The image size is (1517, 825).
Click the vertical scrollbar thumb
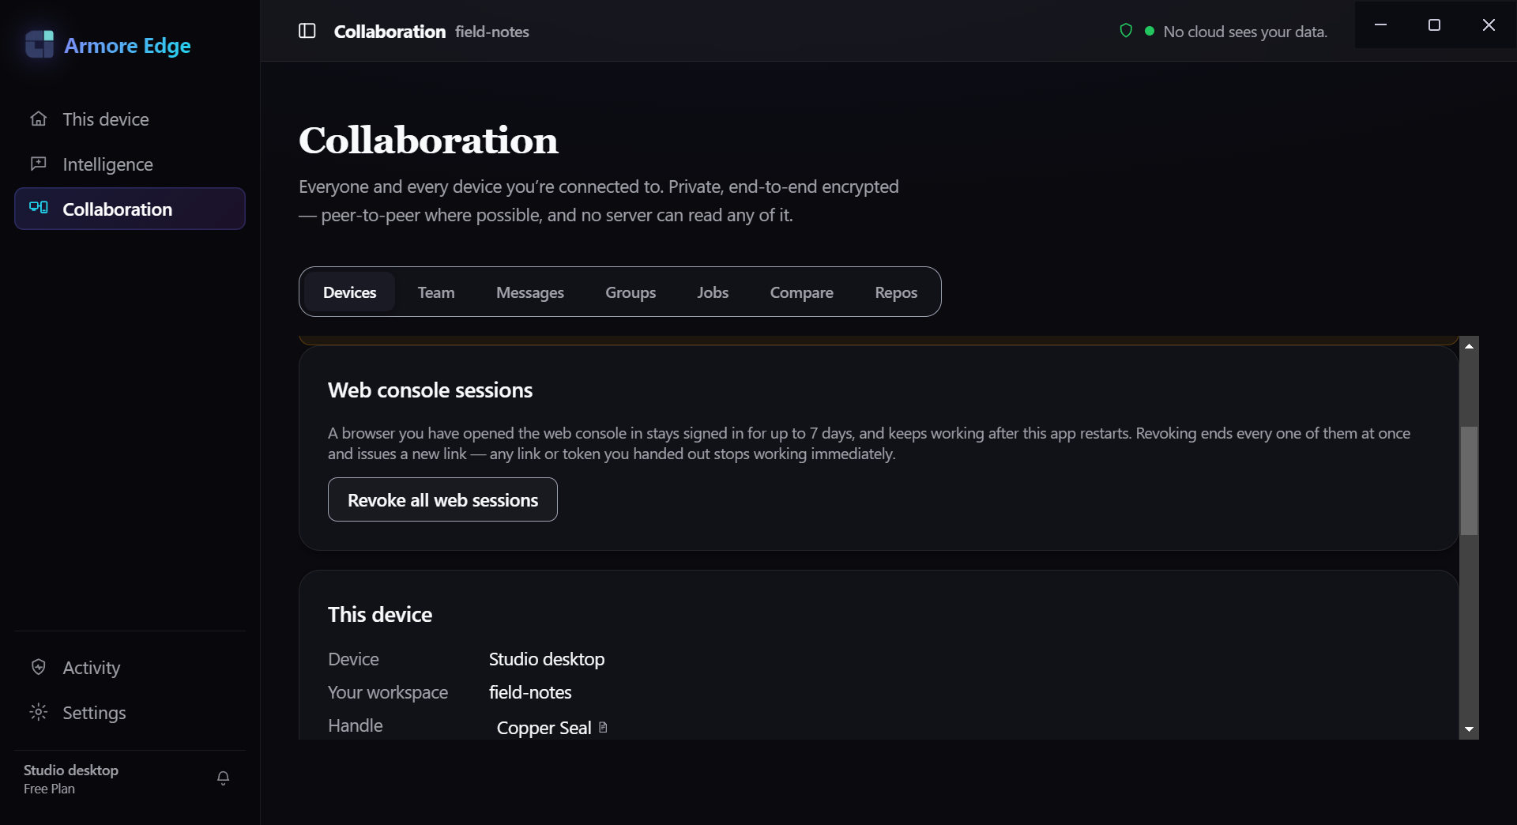click(x=1469, y=480)
